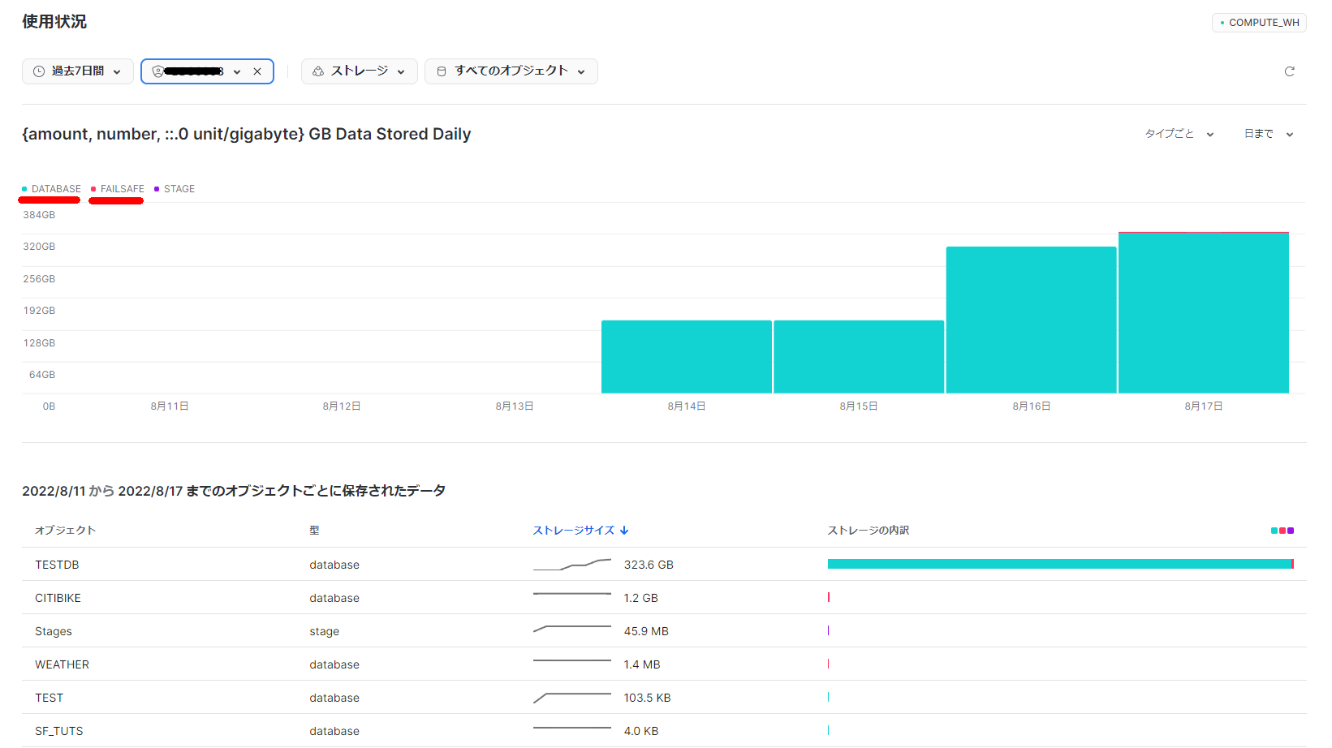Click the 使用状況 page title

click(54, 22)
